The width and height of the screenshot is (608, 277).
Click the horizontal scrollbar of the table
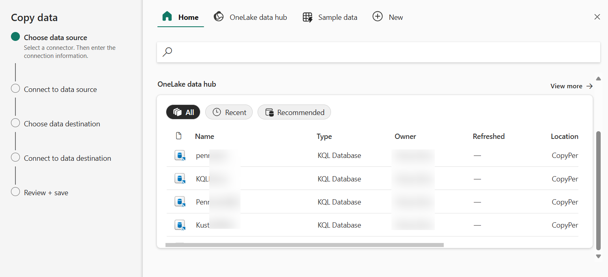(x=305, y=245)
